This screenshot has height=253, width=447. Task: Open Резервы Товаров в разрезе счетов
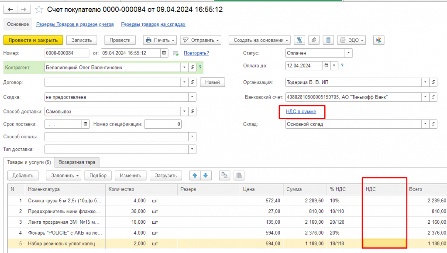[x=75, y=24]
